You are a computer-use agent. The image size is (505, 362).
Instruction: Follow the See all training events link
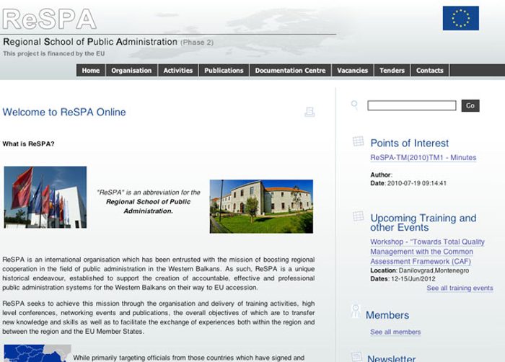[460, 288]
